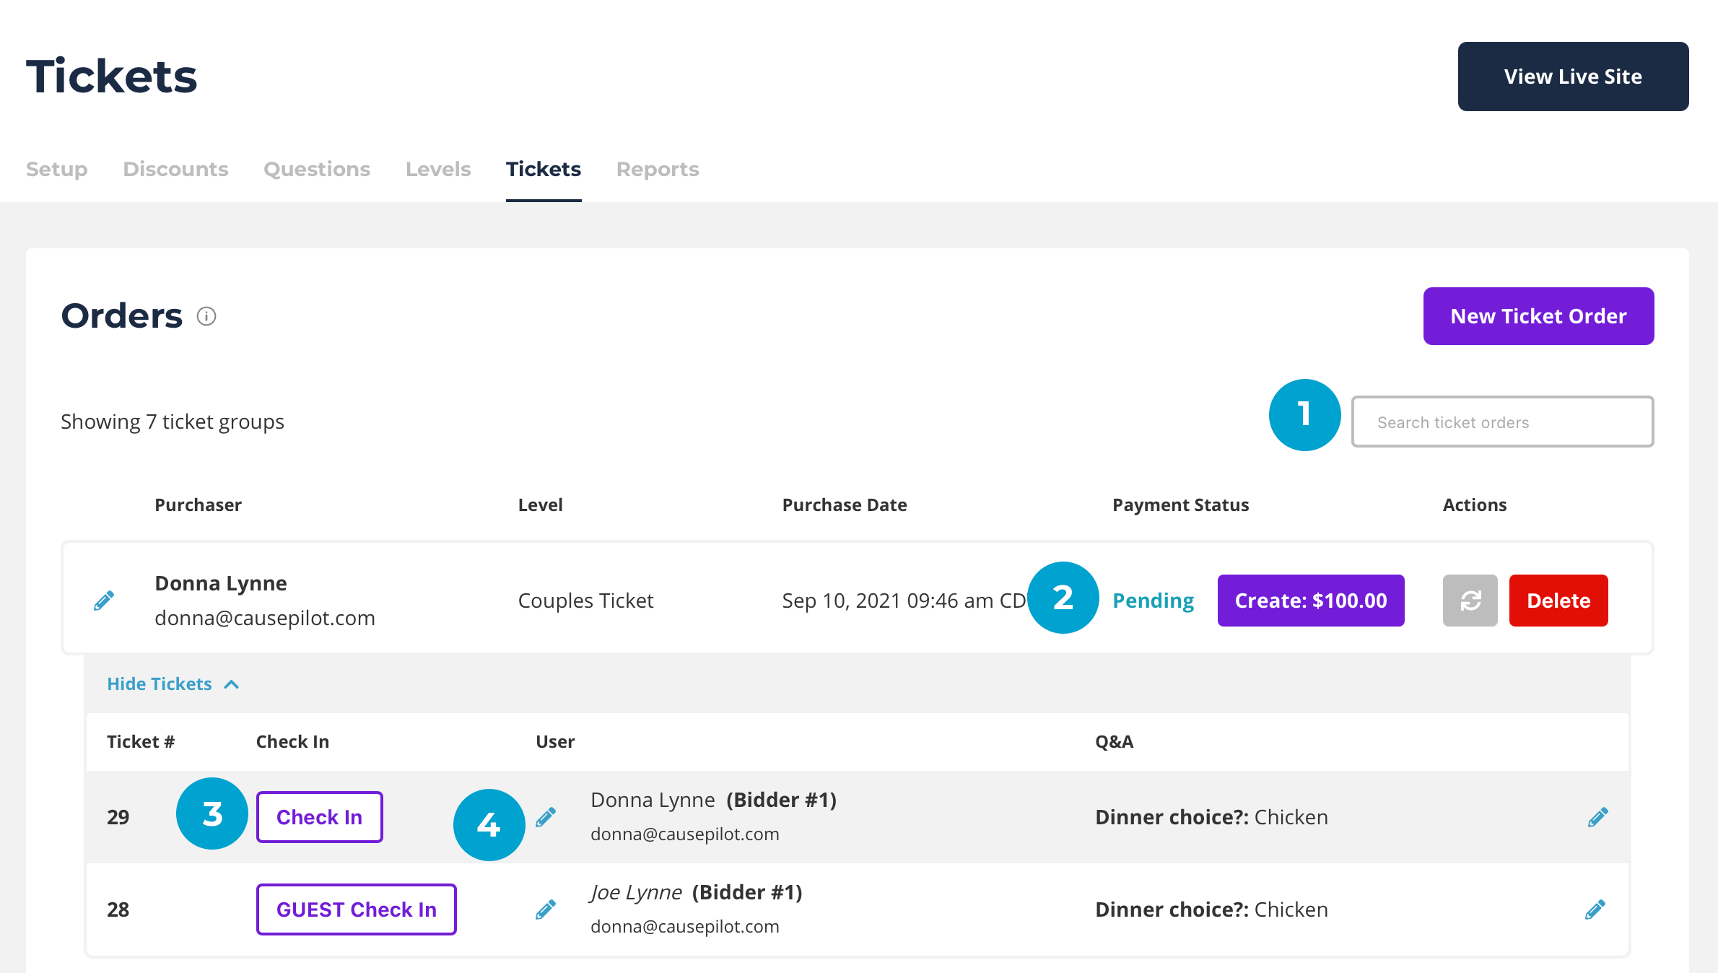1718x973 pixels.
Task: Delete the Donna Lynne order
Action: (1558, 601)
